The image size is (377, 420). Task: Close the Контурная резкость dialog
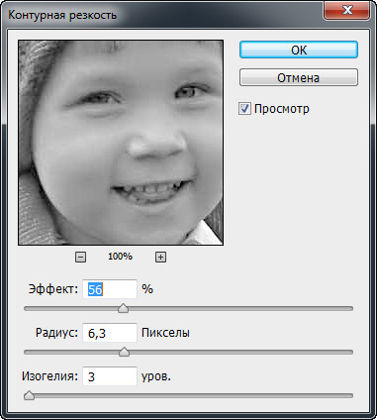[347, 10]
